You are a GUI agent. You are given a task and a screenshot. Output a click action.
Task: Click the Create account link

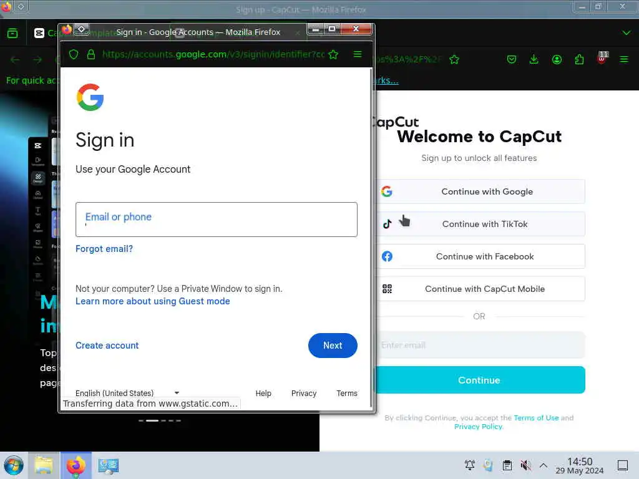point(107,346)
